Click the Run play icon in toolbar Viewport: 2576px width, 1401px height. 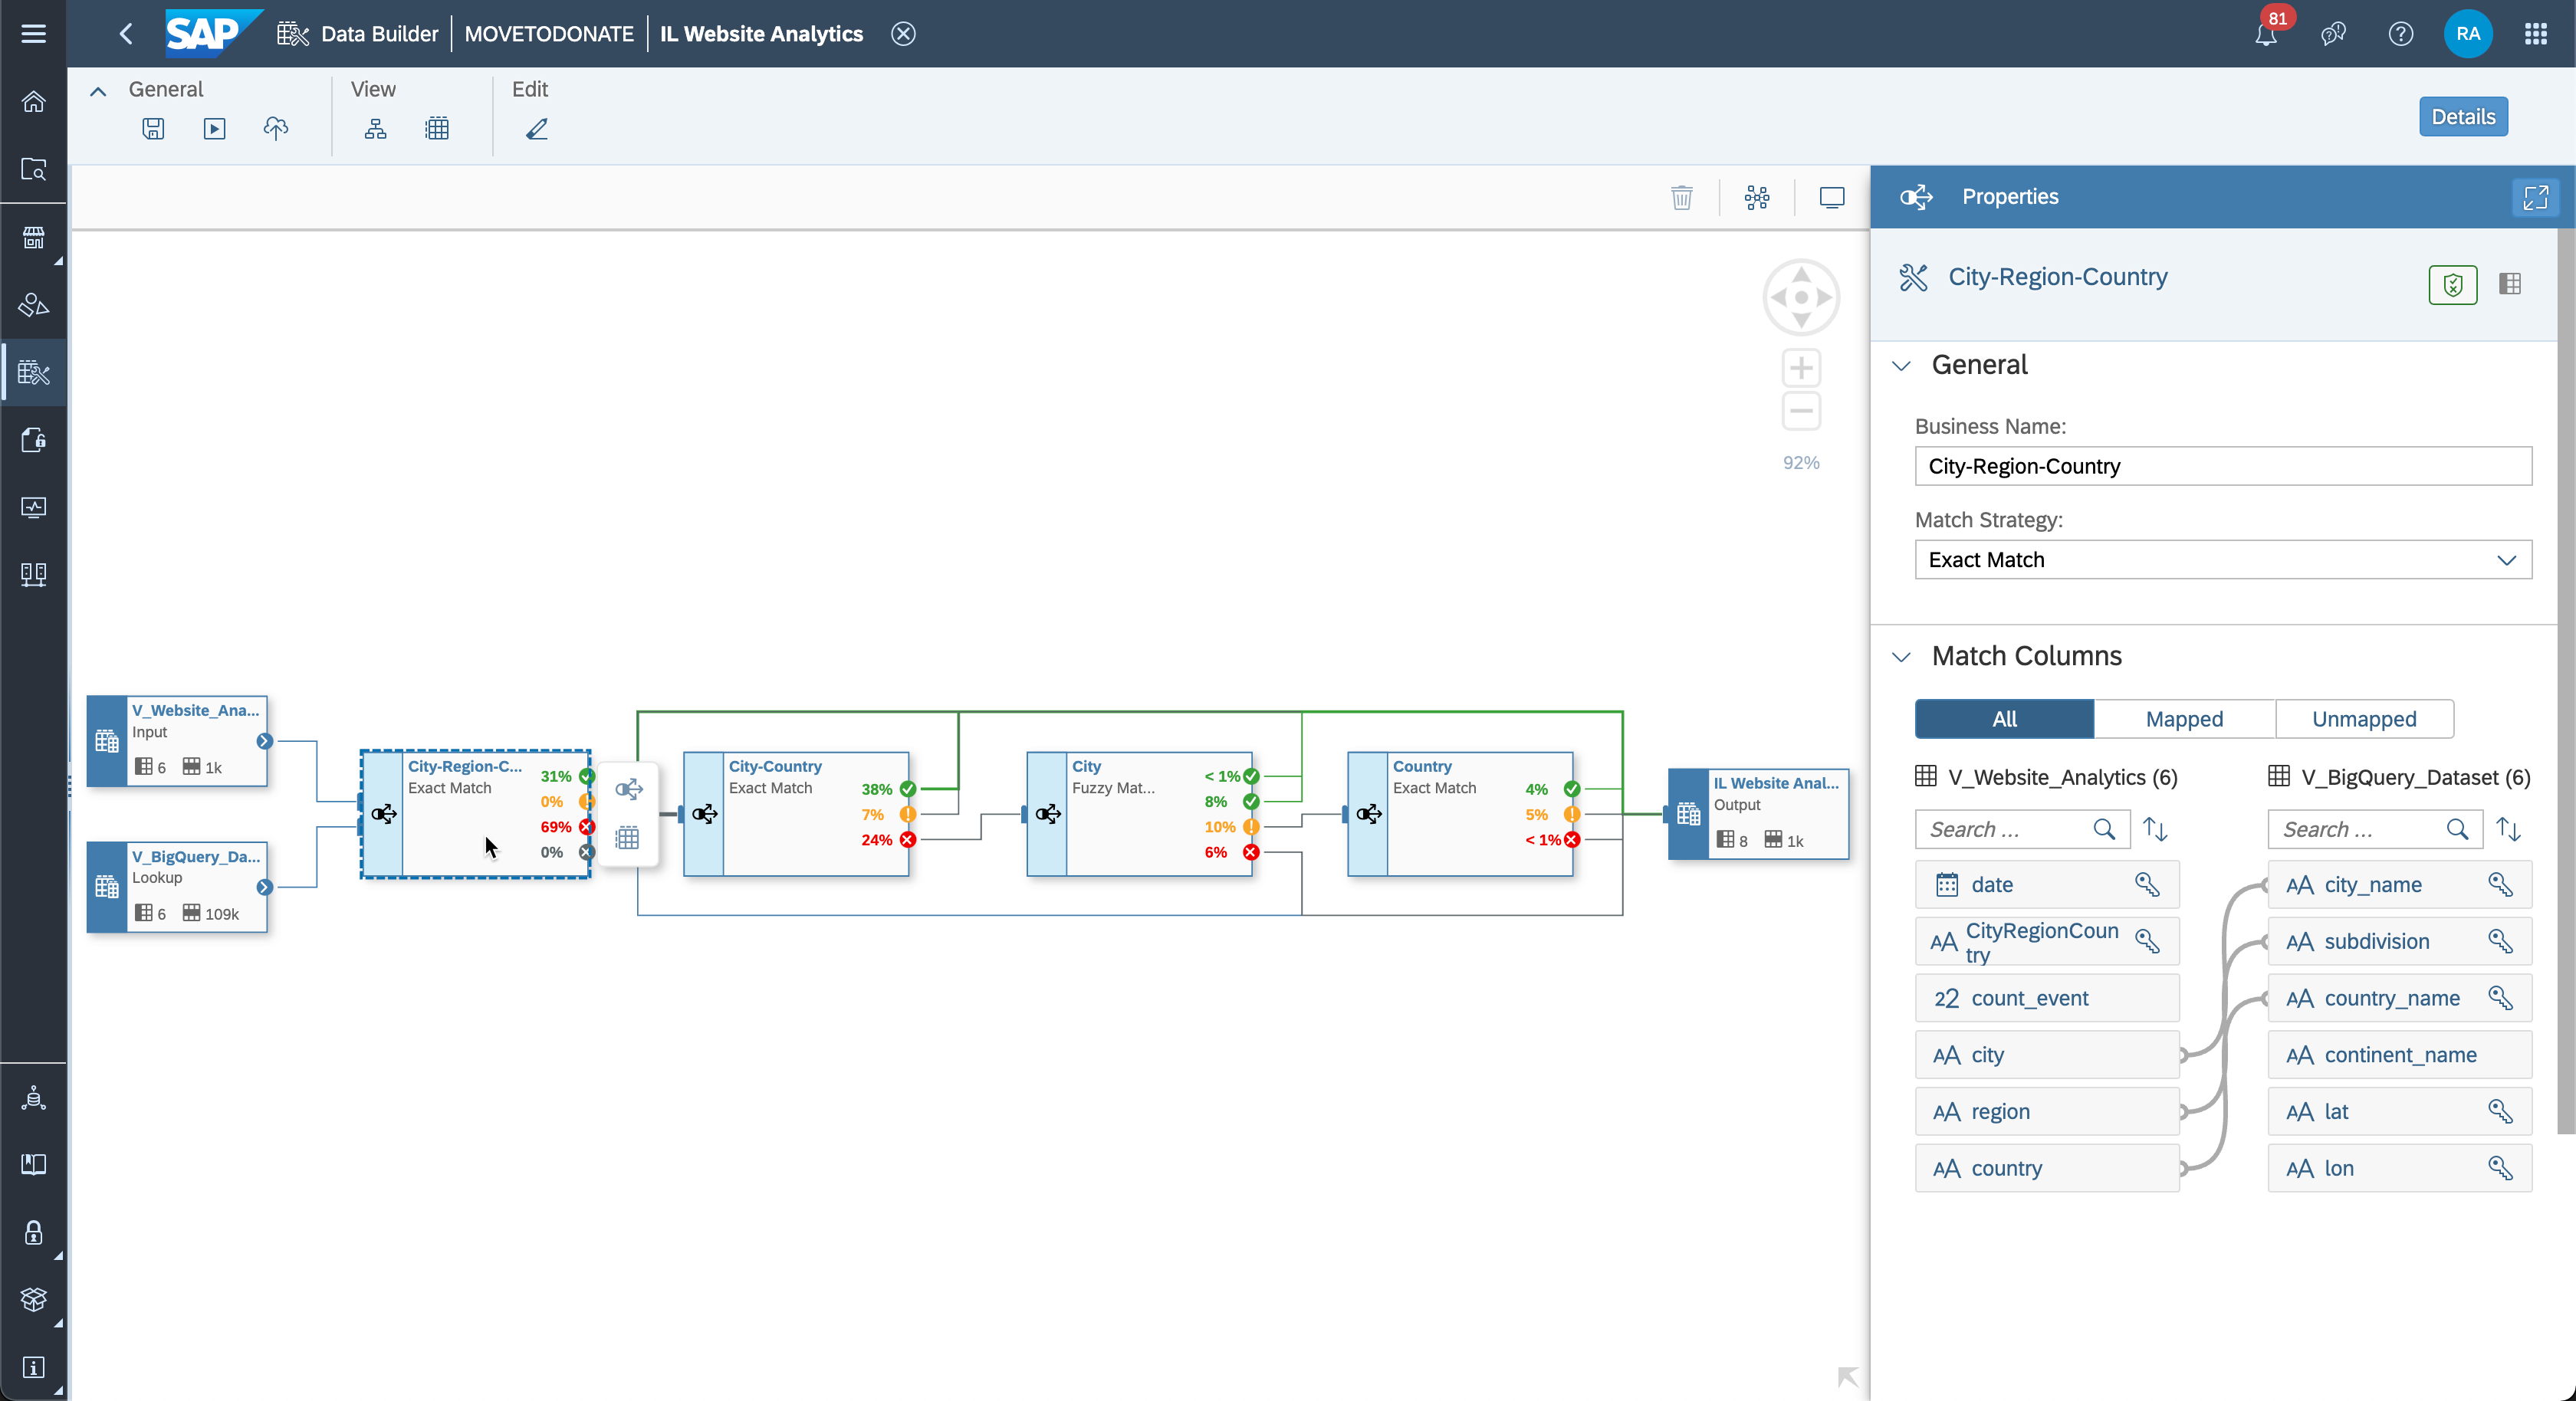point(214,129)
